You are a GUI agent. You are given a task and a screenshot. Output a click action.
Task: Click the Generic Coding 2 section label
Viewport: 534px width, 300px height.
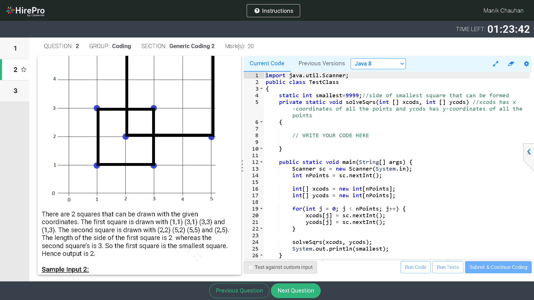coord(192,46)
